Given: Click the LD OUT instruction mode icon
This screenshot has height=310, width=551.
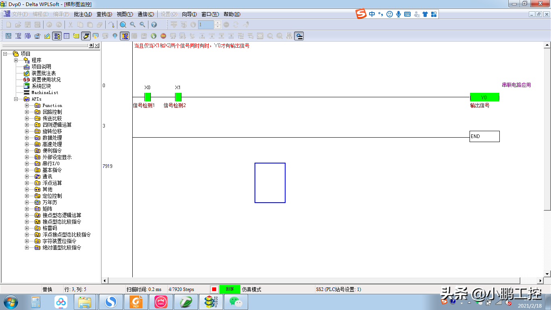Looking at the screenshot, I should pos(8,36).
